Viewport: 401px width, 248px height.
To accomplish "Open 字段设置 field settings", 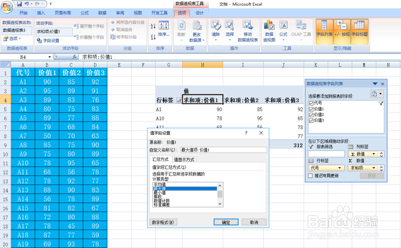I will coord(48,40).
